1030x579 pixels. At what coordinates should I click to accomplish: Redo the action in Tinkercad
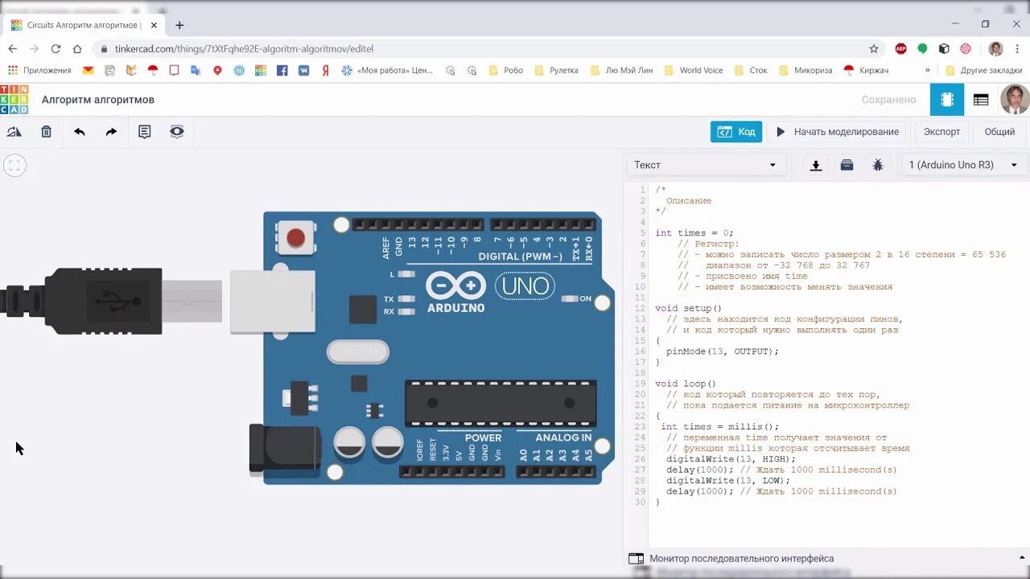111,132
